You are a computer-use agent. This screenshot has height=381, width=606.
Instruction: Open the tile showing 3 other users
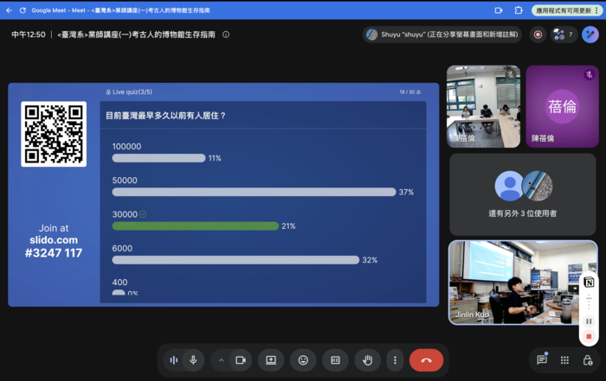tap(523, 194)
